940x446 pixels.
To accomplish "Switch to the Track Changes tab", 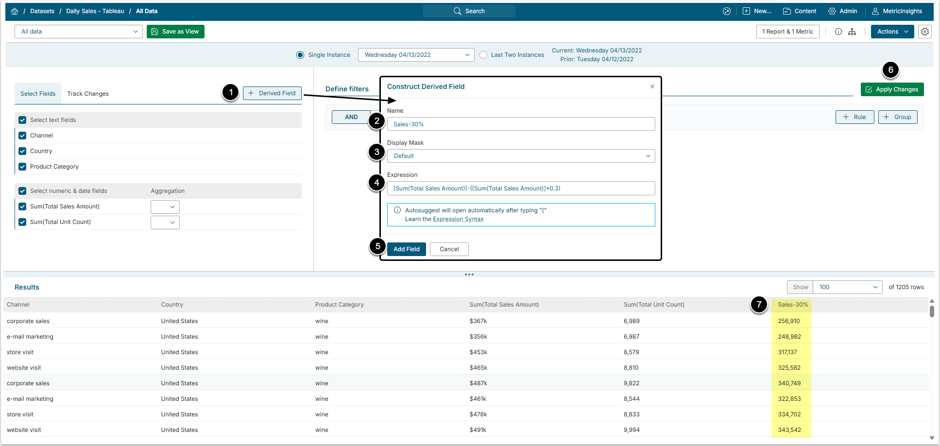I will click(x=88, y=94).
